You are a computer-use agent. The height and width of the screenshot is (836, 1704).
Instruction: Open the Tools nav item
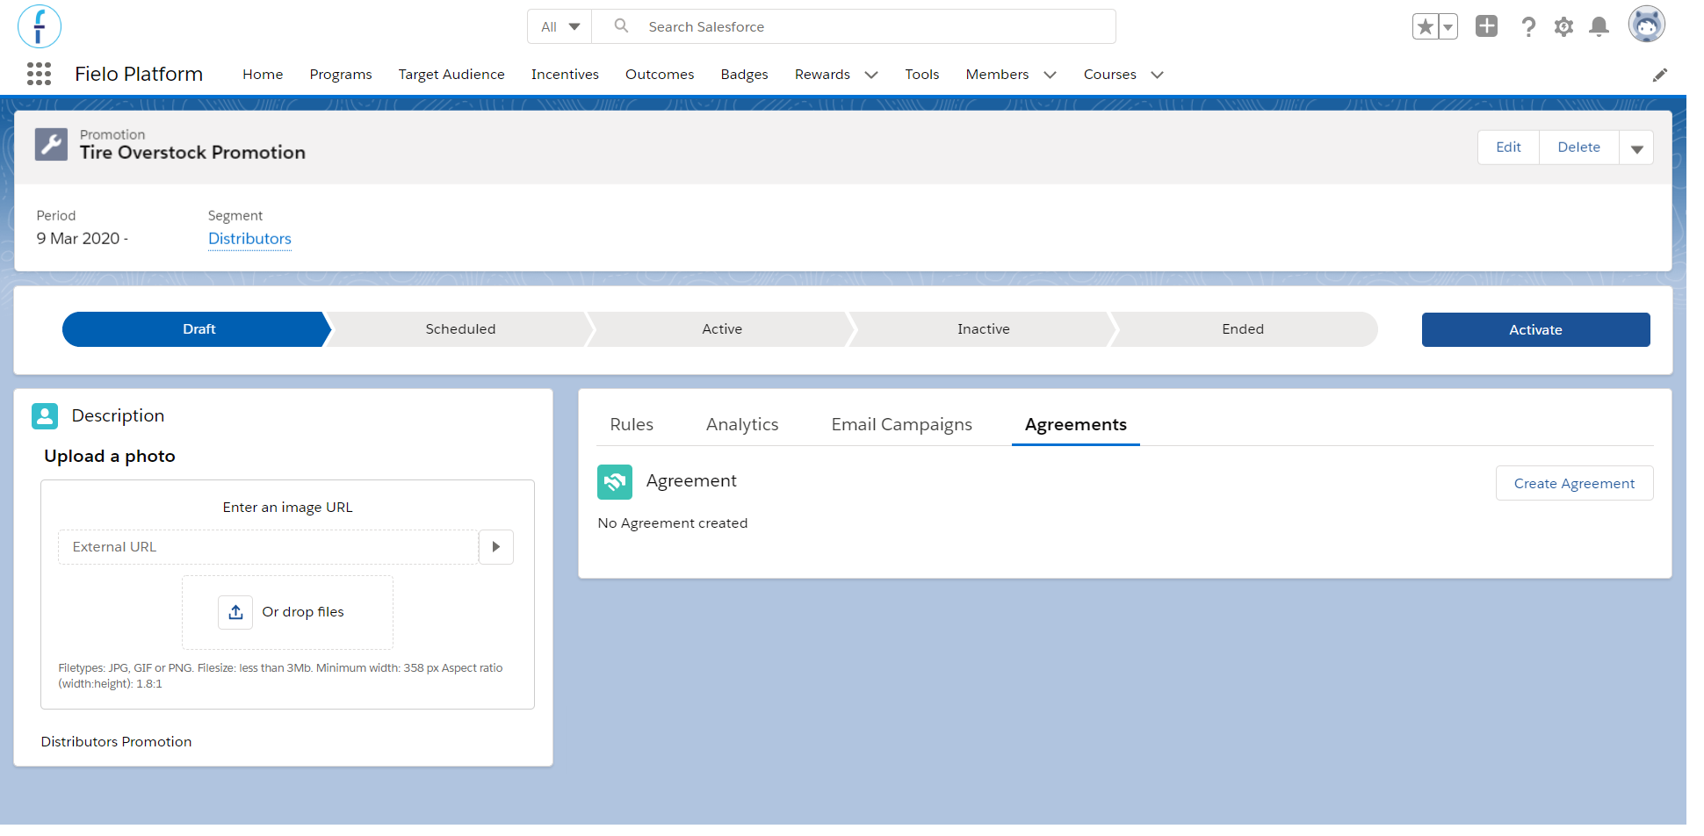click(x=922, y=75)
